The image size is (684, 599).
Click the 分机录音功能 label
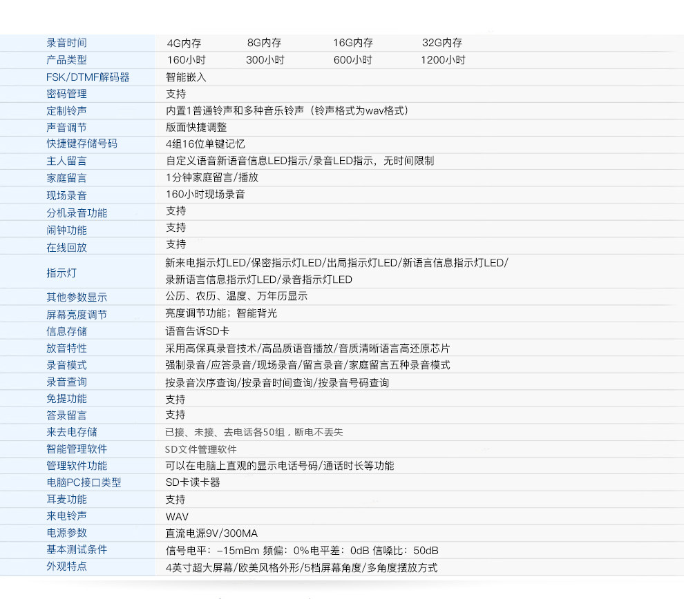pos(77,213)
